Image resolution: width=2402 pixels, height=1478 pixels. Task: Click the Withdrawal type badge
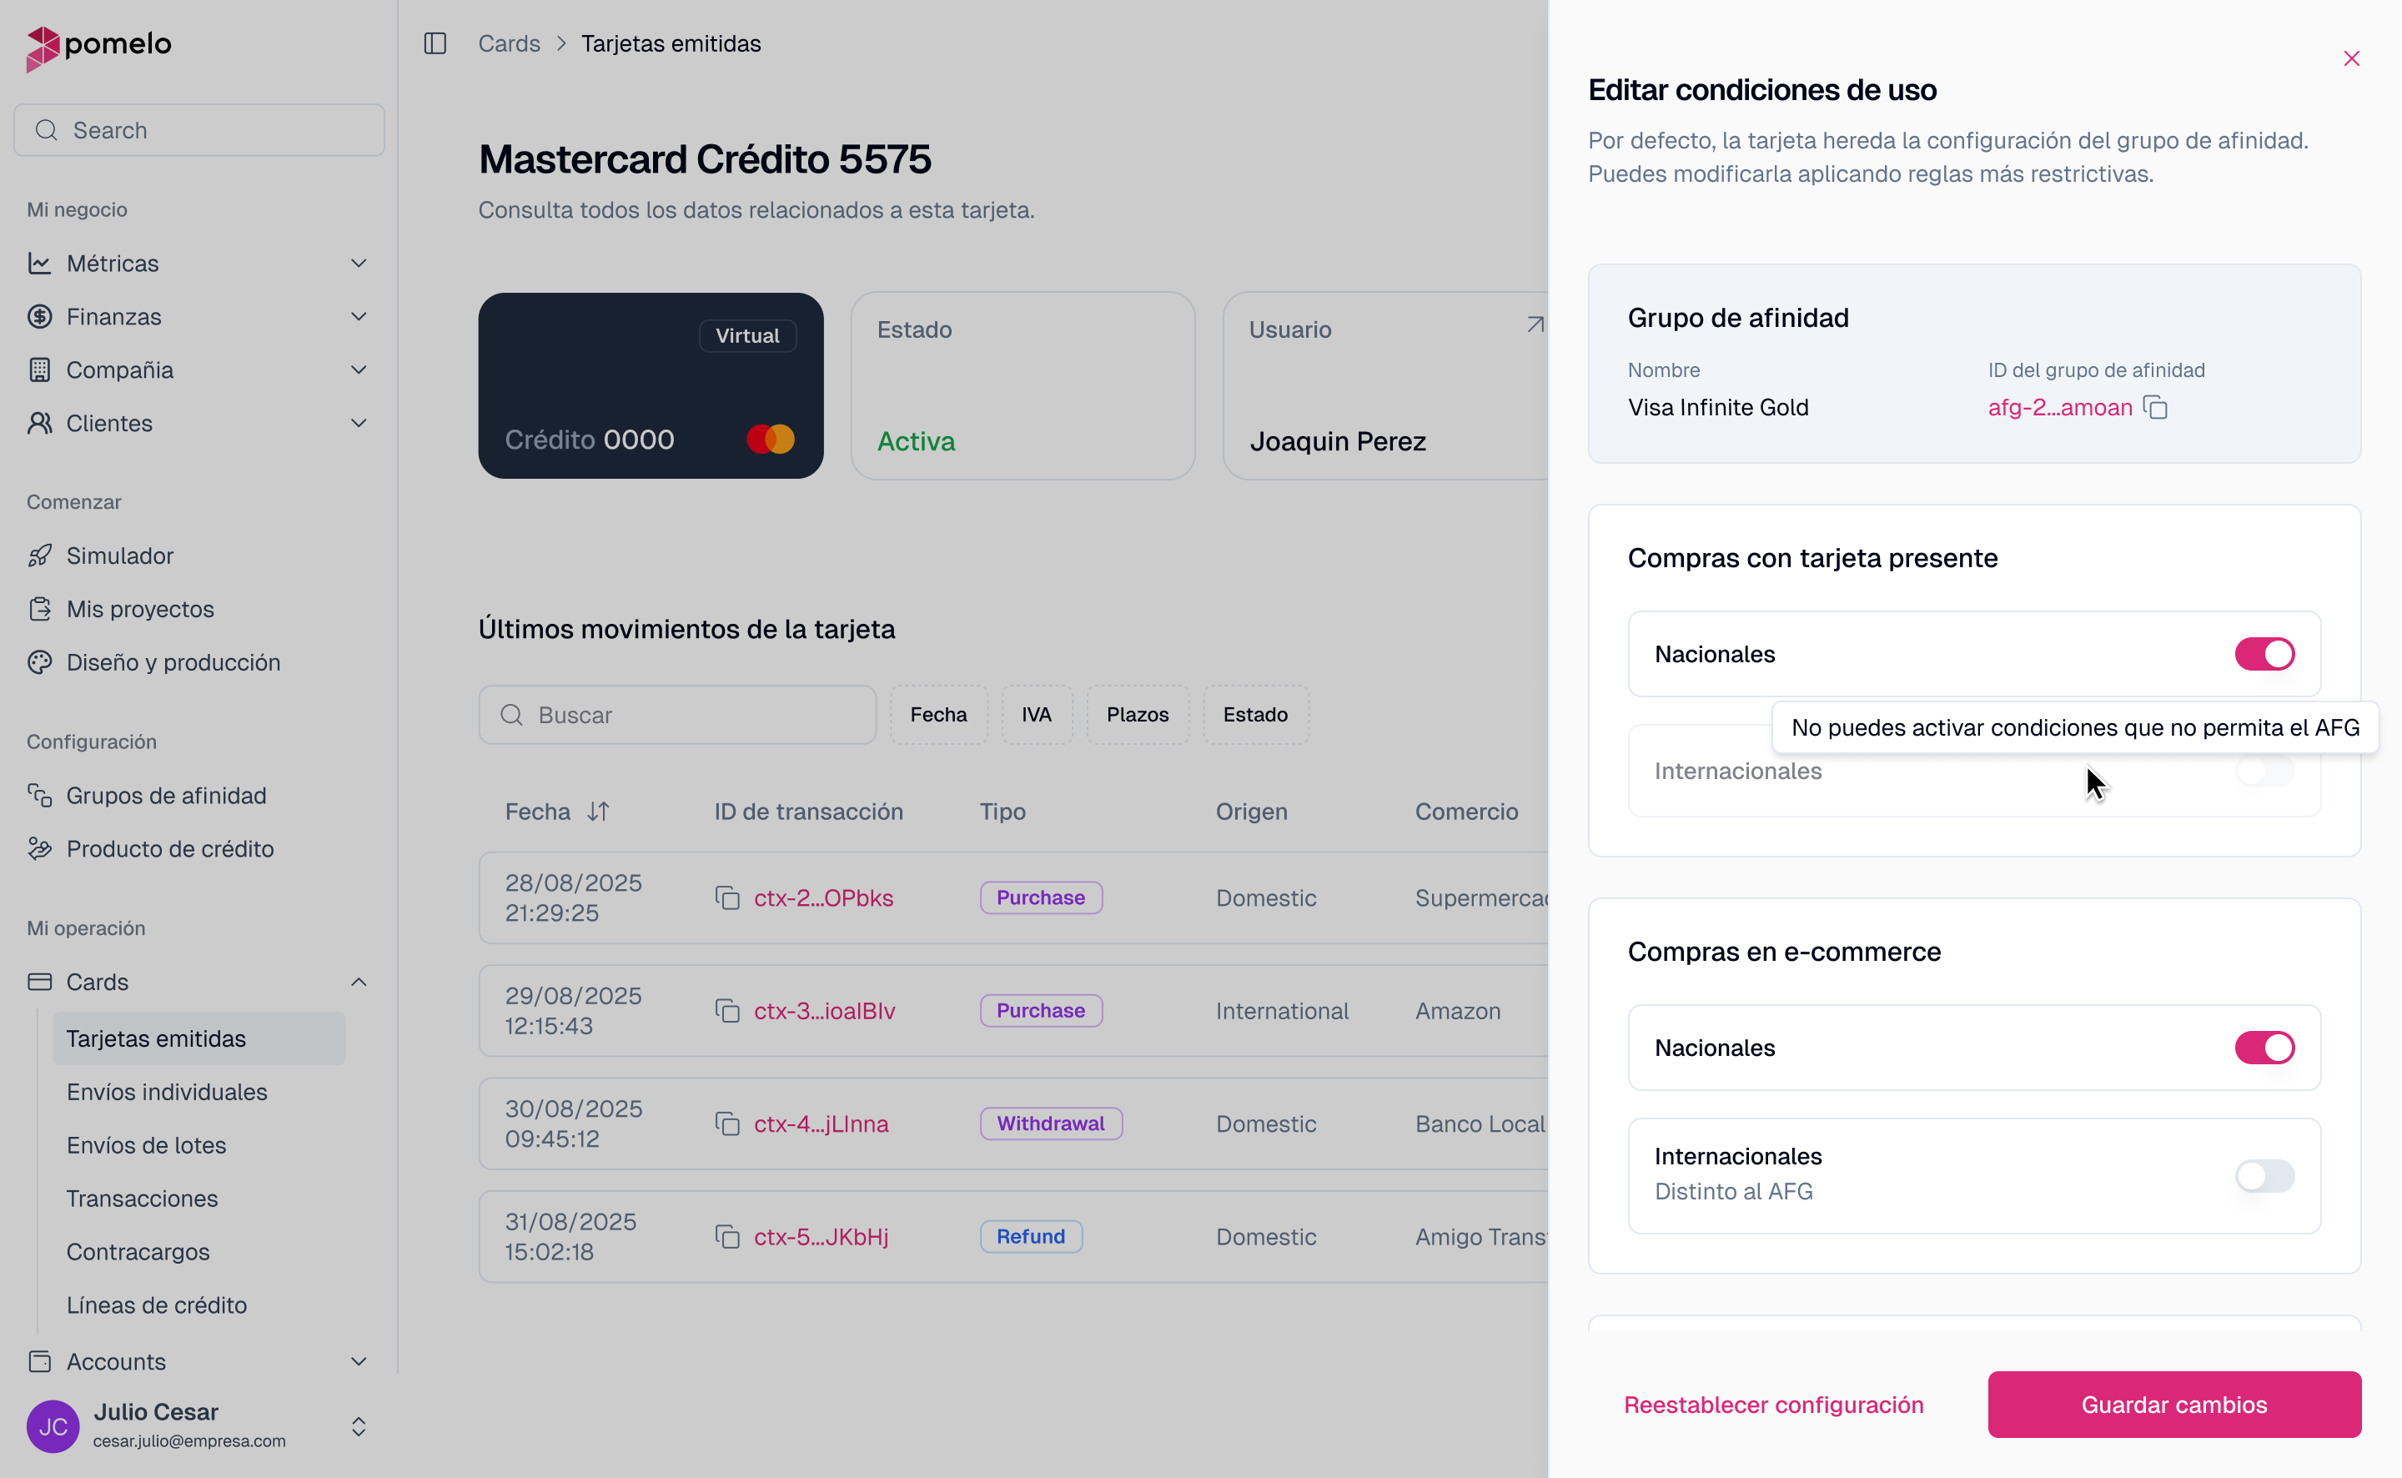point(1052,1124)
